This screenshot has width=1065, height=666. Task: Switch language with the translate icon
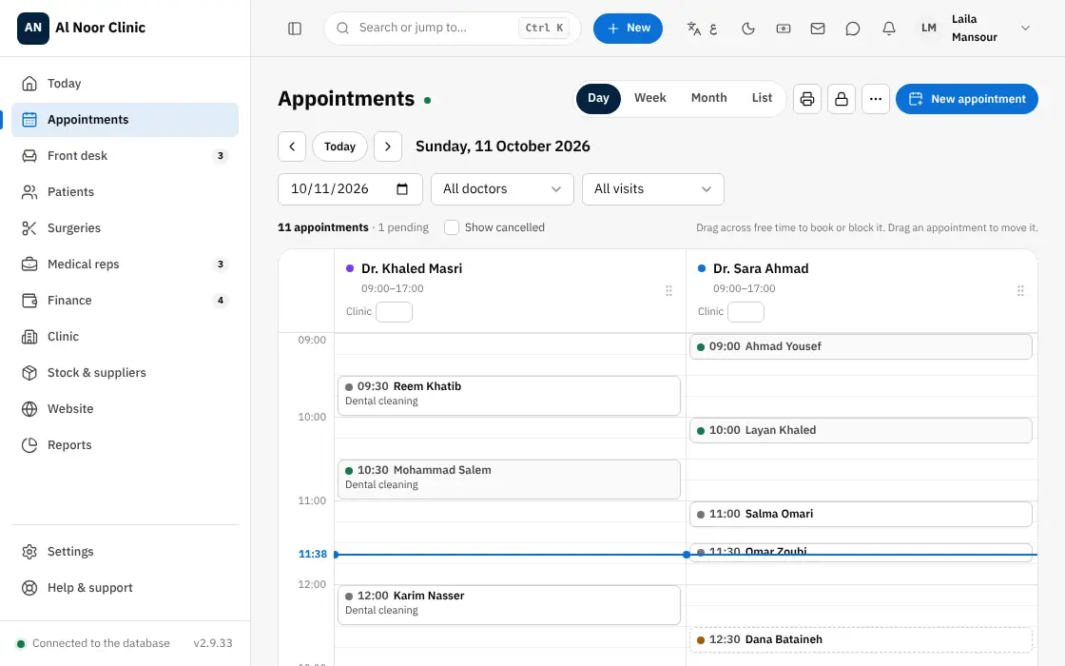click(703, 29)
